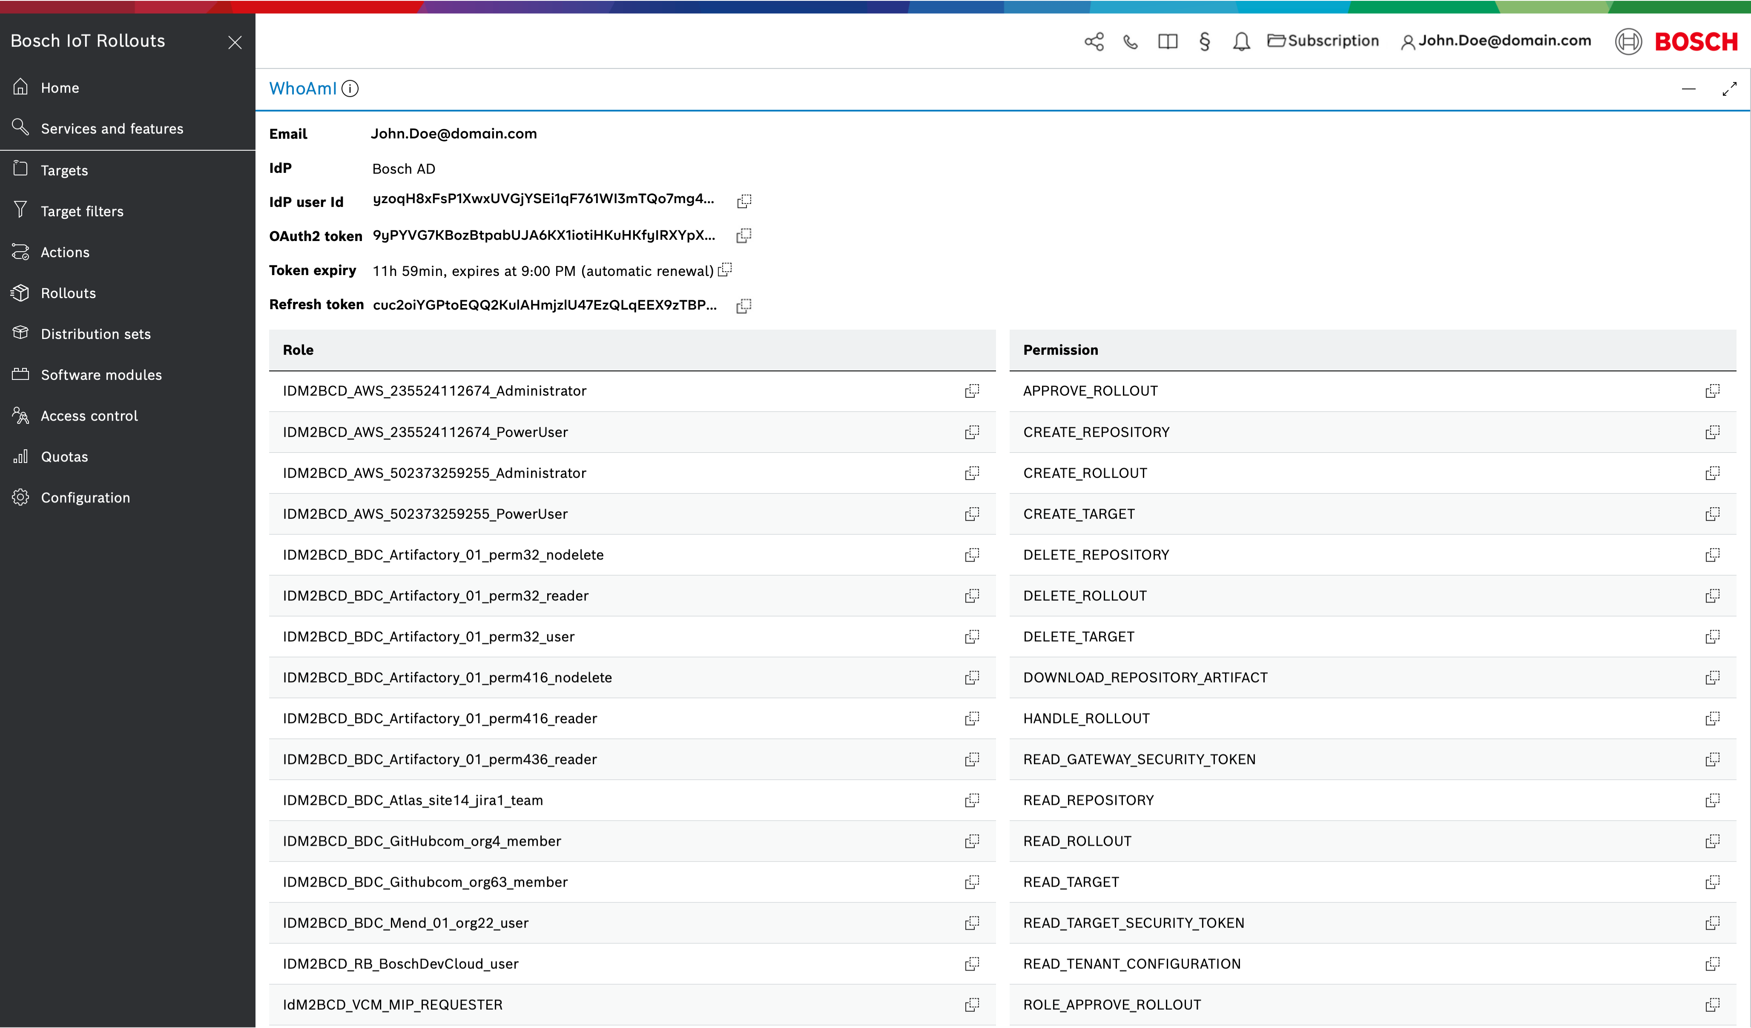Click the legal paragraph symbol icon

[x=1204, y=42]
